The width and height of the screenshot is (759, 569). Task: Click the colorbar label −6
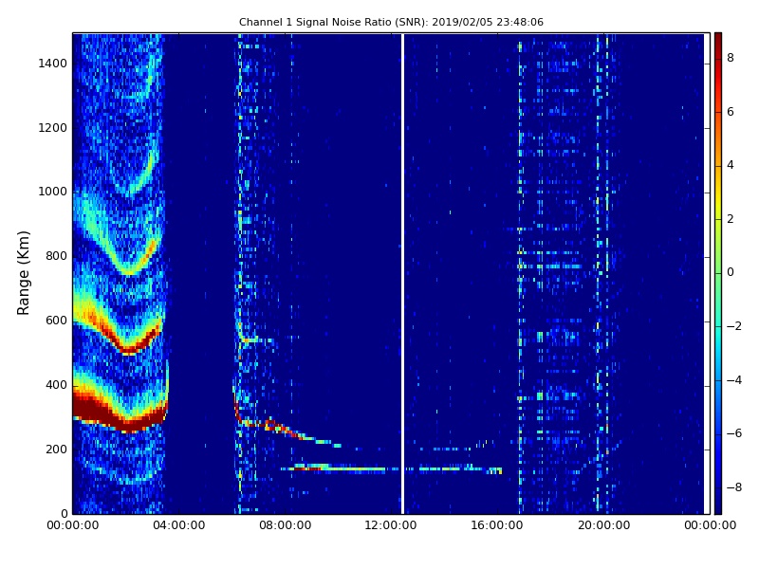pyautogui.click(x=734, y=433)
